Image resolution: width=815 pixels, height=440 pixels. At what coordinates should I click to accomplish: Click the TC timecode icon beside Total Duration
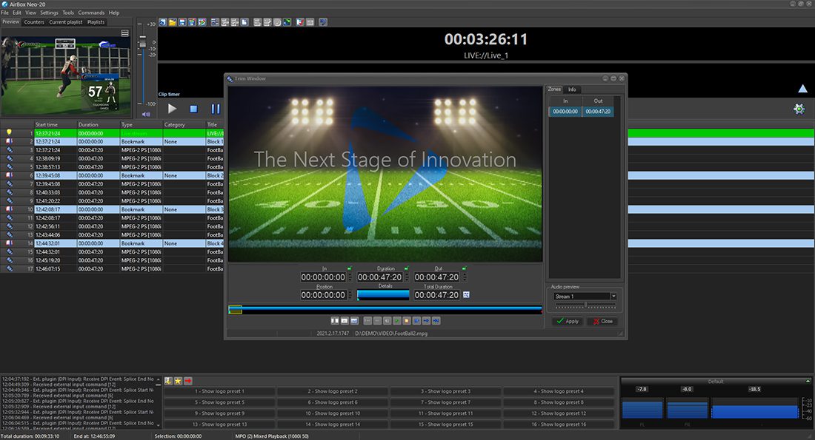(x=466, y=294)
